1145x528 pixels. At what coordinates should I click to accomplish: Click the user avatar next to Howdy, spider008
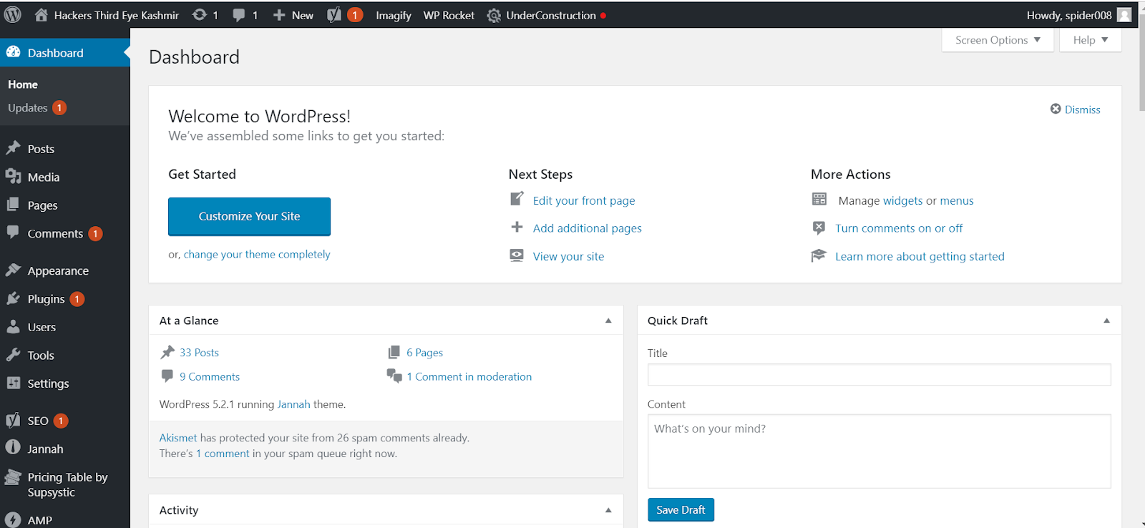coord(1124,15)
